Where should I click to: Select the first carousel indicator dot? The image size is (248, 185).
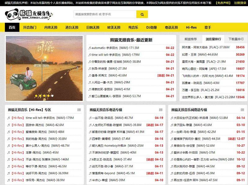coord(36,96)
